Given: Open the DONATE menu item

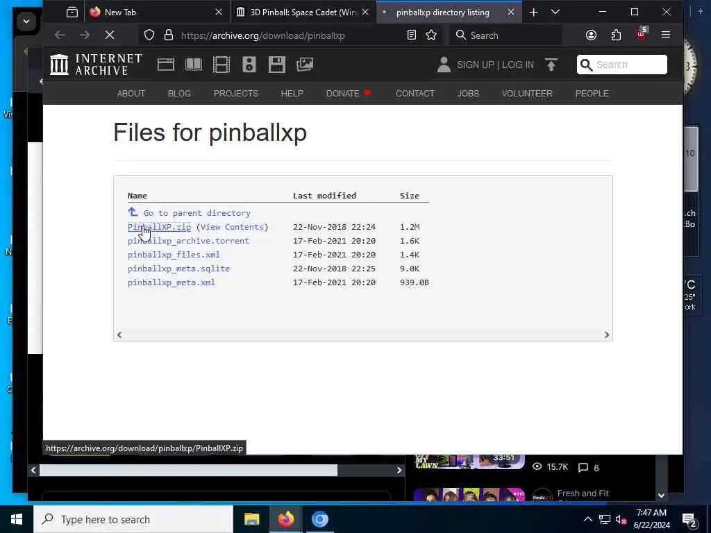Looking at the screenshot, I should point(349,94).
